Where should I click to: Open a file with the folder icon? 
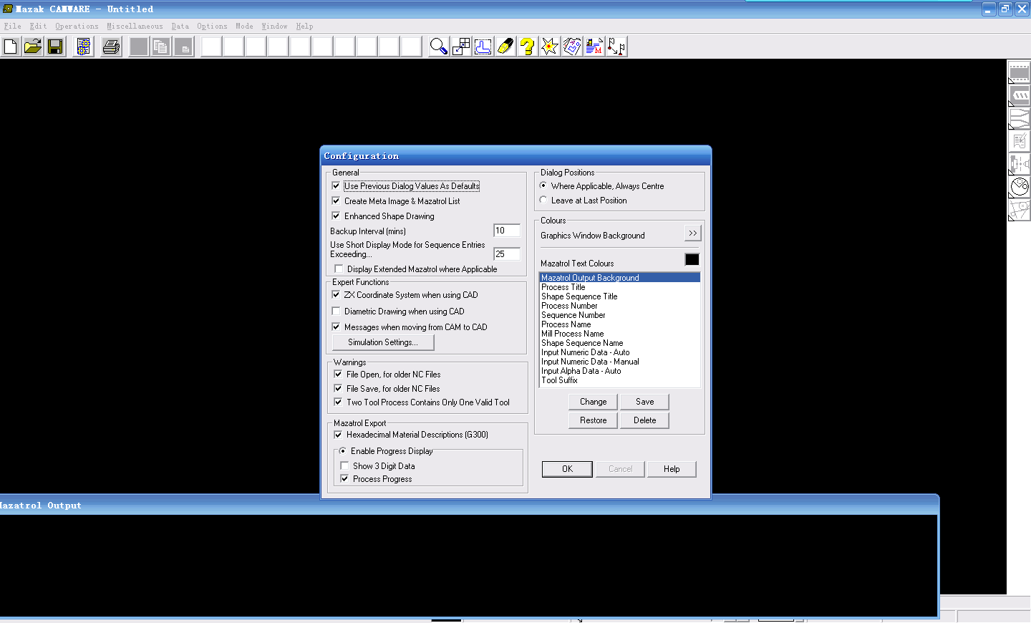click(33, 47)
